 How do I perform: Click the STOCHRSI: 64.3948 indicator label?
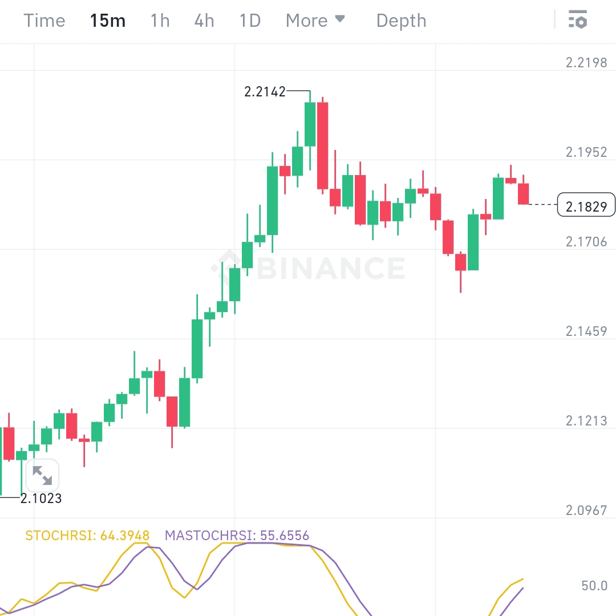(87, 536)
